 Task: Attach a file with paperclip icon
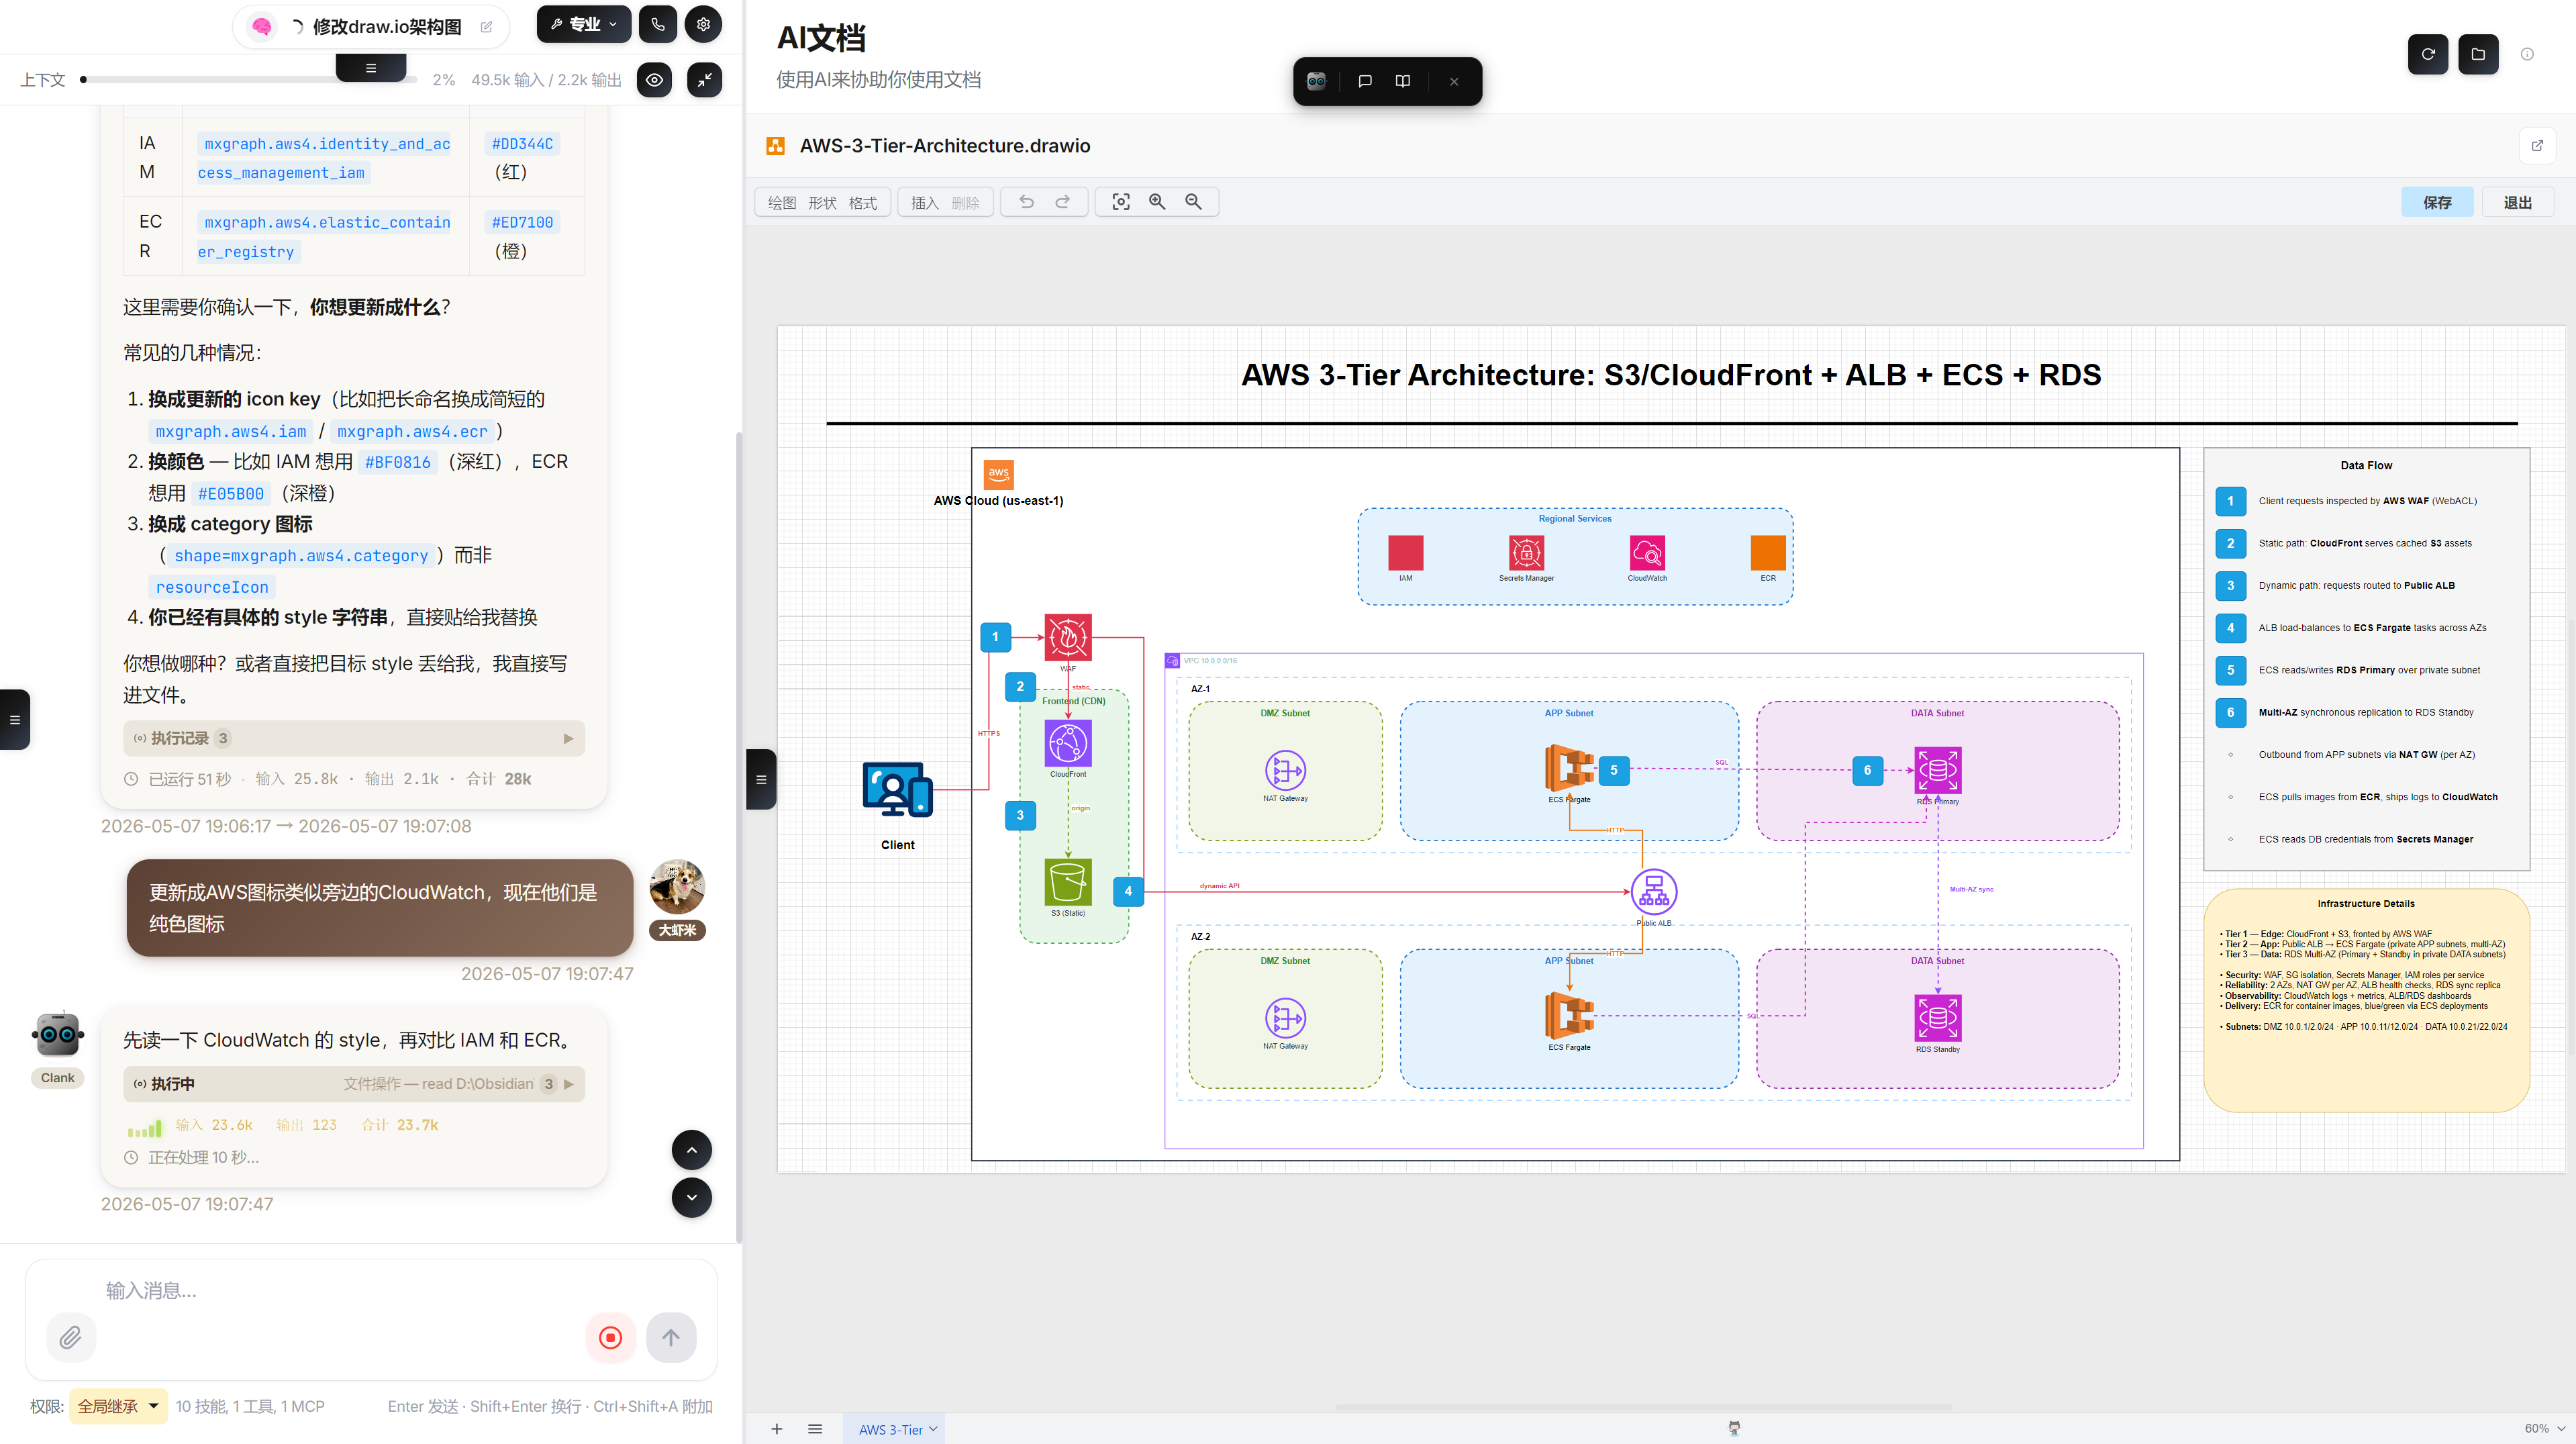tap(71, 1338)
